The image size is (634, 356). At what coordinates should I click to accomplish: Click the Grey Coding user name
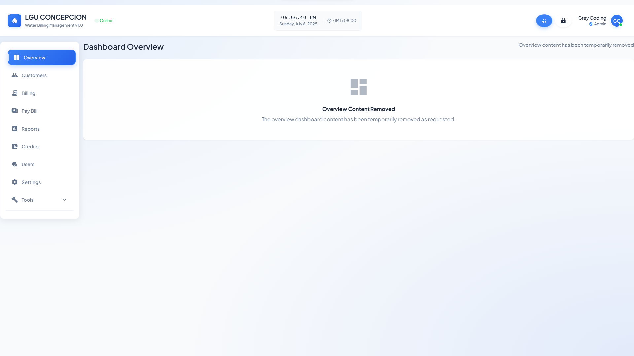(592, 18)
